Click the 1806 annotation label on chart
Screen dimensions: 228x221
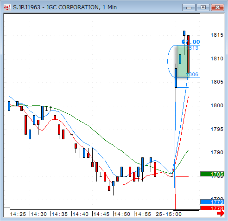pyautogui.click(x=192, y=74)
